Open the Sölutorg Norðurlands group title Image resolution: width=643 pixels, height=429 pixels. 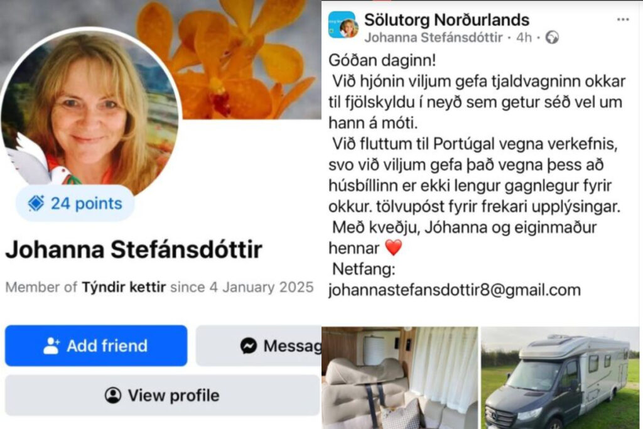446,19
